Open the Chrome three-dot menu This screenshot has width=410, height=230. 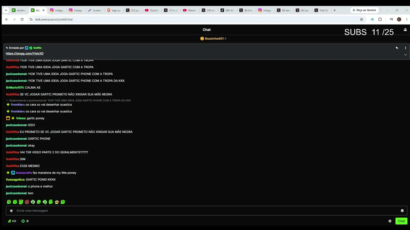(x=406, y=19)
